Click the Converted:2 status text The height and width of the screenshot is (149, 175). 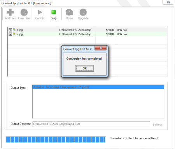117,138
